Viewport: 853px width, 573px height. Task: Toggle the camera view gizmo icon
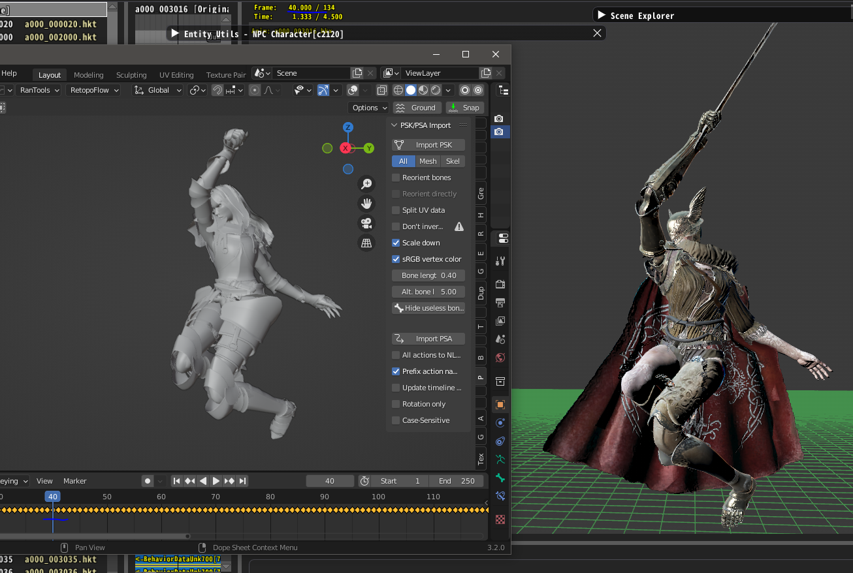[x=366, y=223]
